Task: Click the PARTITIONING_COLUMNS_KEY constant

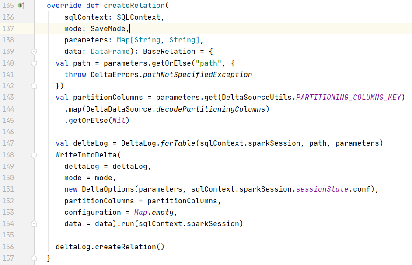Action: click(348, 97)
